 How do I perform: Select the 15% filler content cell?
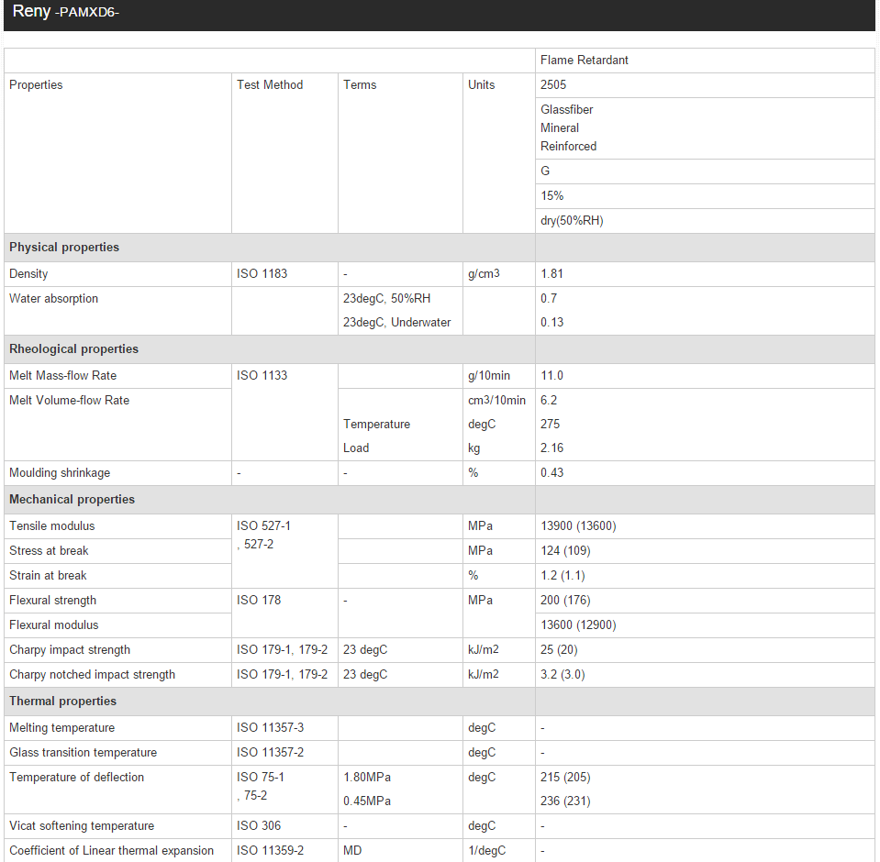click(705, 196)
